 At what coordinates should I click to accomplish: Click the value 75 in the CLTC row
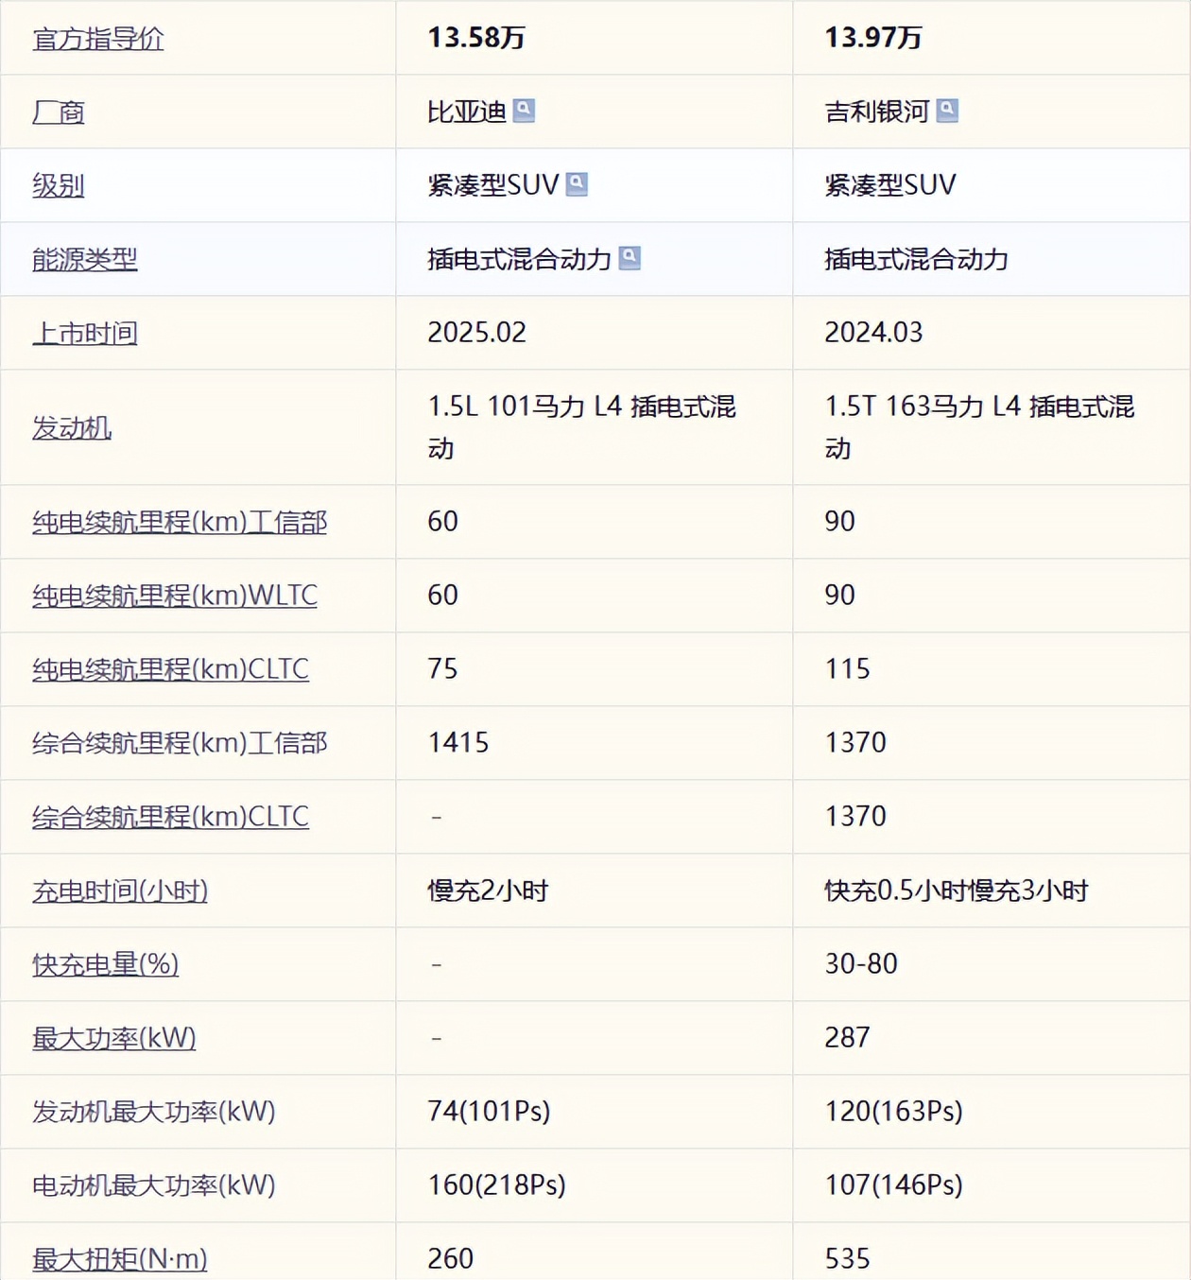(x=442, y=669)
